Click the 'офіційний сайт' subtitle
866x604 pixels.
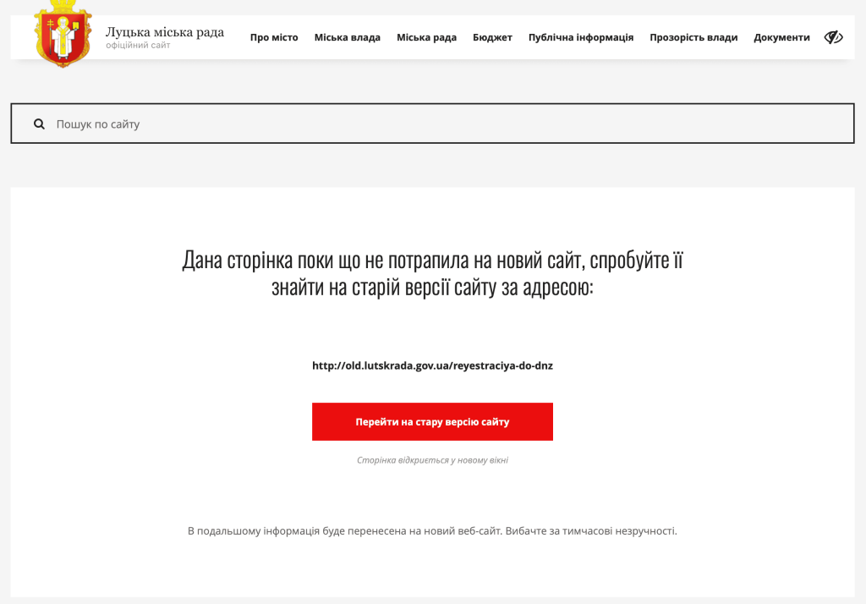[x=138, y=46]
